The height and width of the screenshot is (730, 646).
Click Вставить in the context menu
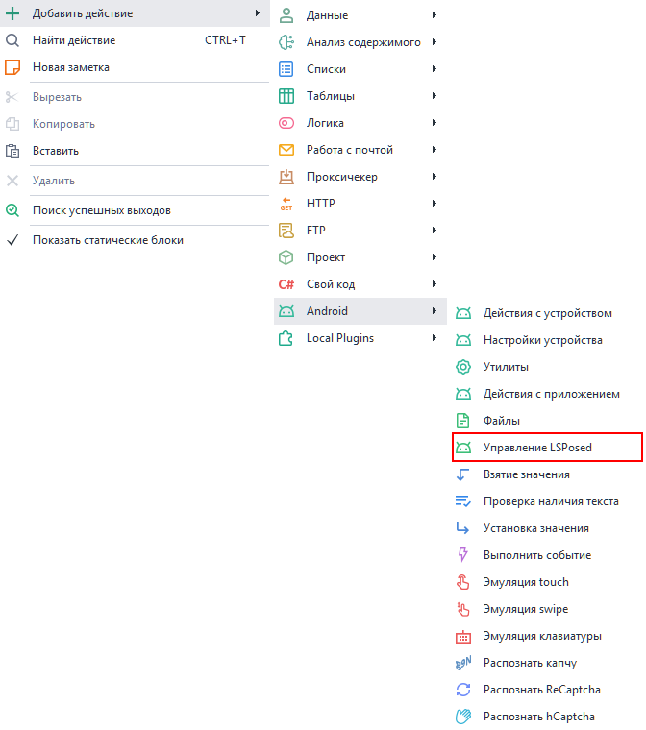click(56, 151)
